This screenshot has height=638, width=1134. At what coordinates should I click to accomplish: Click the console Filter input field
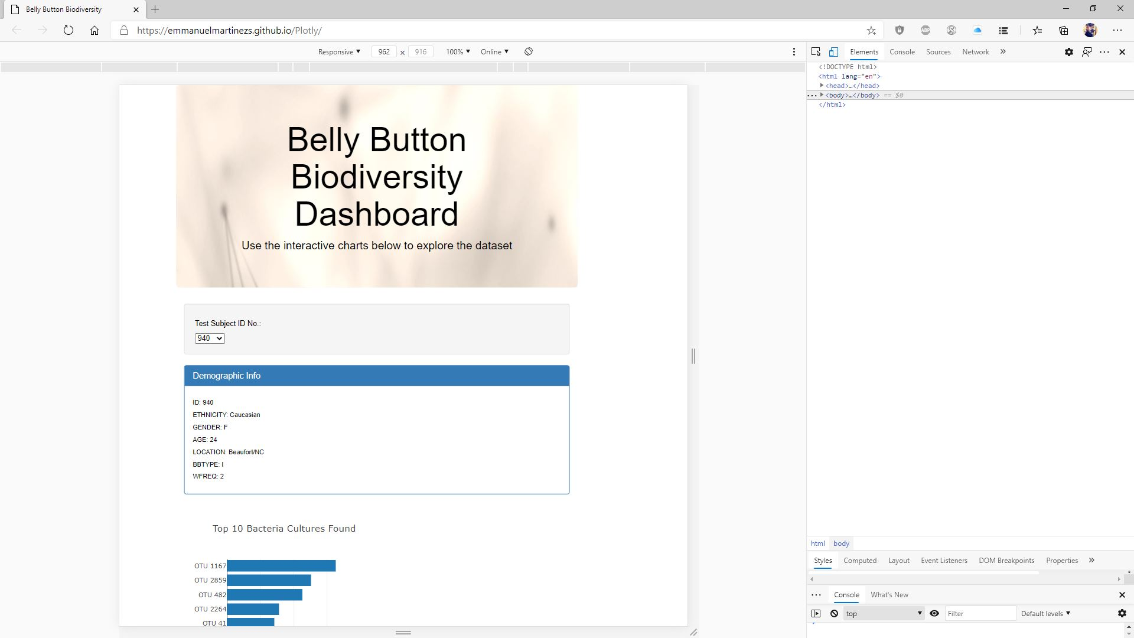(x=980, y=613)
